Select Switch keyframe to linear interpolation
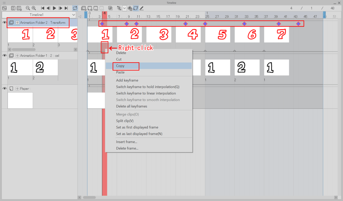The height and width of the screenshot is (201, 343). [146, 93]
